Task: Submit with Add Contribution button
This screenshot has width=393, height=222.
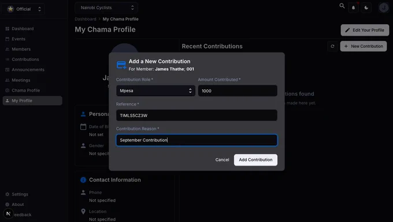Action: tap(255, 160)
